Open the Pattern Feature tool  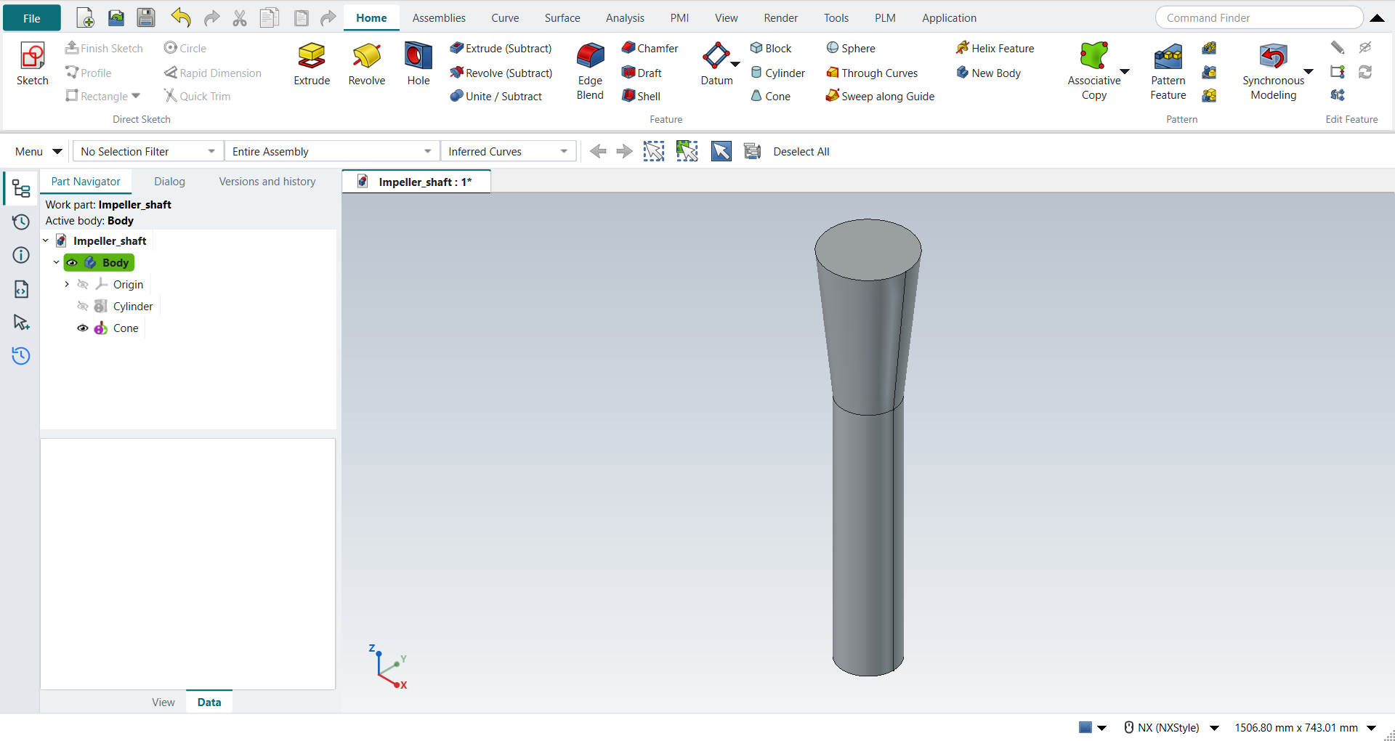click(1168, 71)
